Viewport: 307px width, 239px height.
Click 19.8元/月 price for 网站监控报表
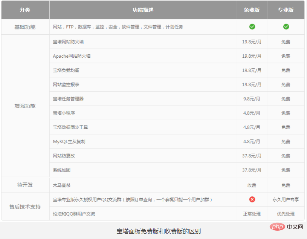pos(252,84)
